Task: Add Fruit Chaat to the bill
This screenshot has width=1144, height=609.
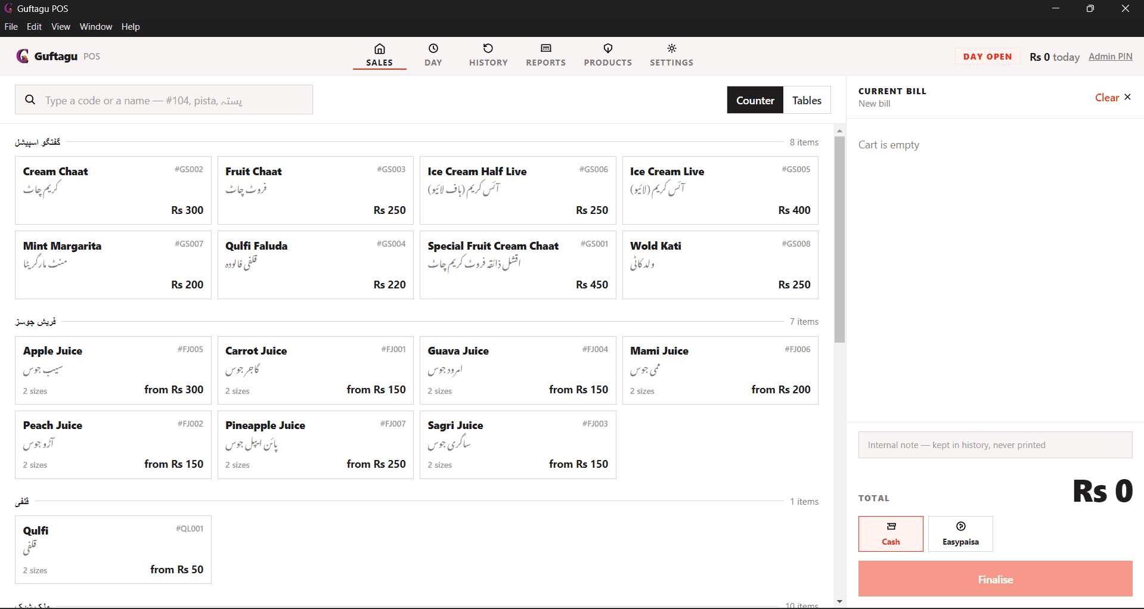Action: point(315,191)
